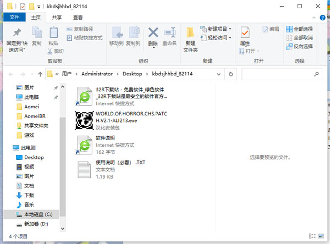This screenshot has width=330, height=244.
Task: Switch to the Share (共享) ribbon tab
Action: pos(57,18)
